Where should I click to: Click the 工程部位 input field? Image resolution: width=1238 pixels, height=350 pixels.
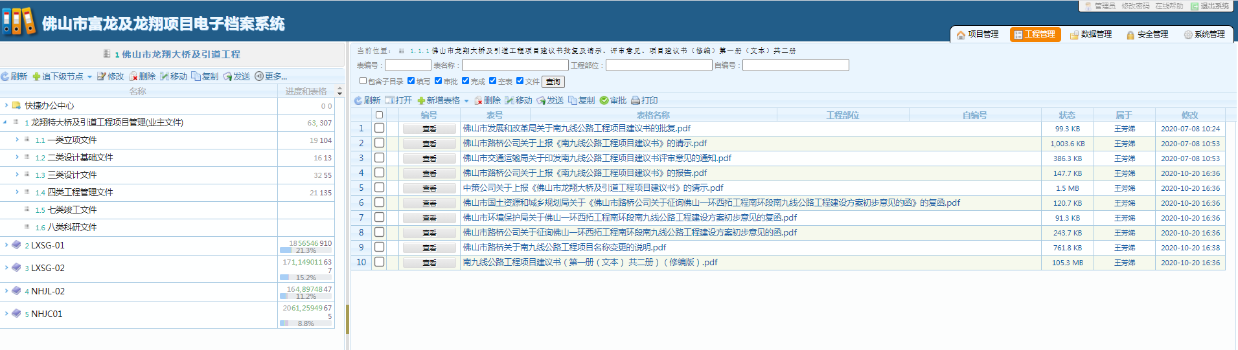659,65
